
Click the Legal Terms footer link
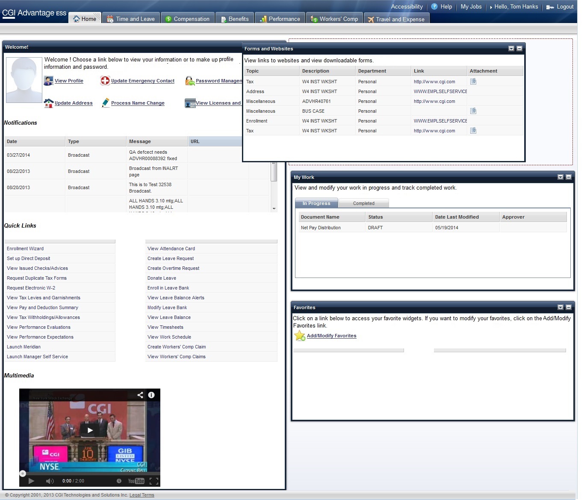coord(142,495)
